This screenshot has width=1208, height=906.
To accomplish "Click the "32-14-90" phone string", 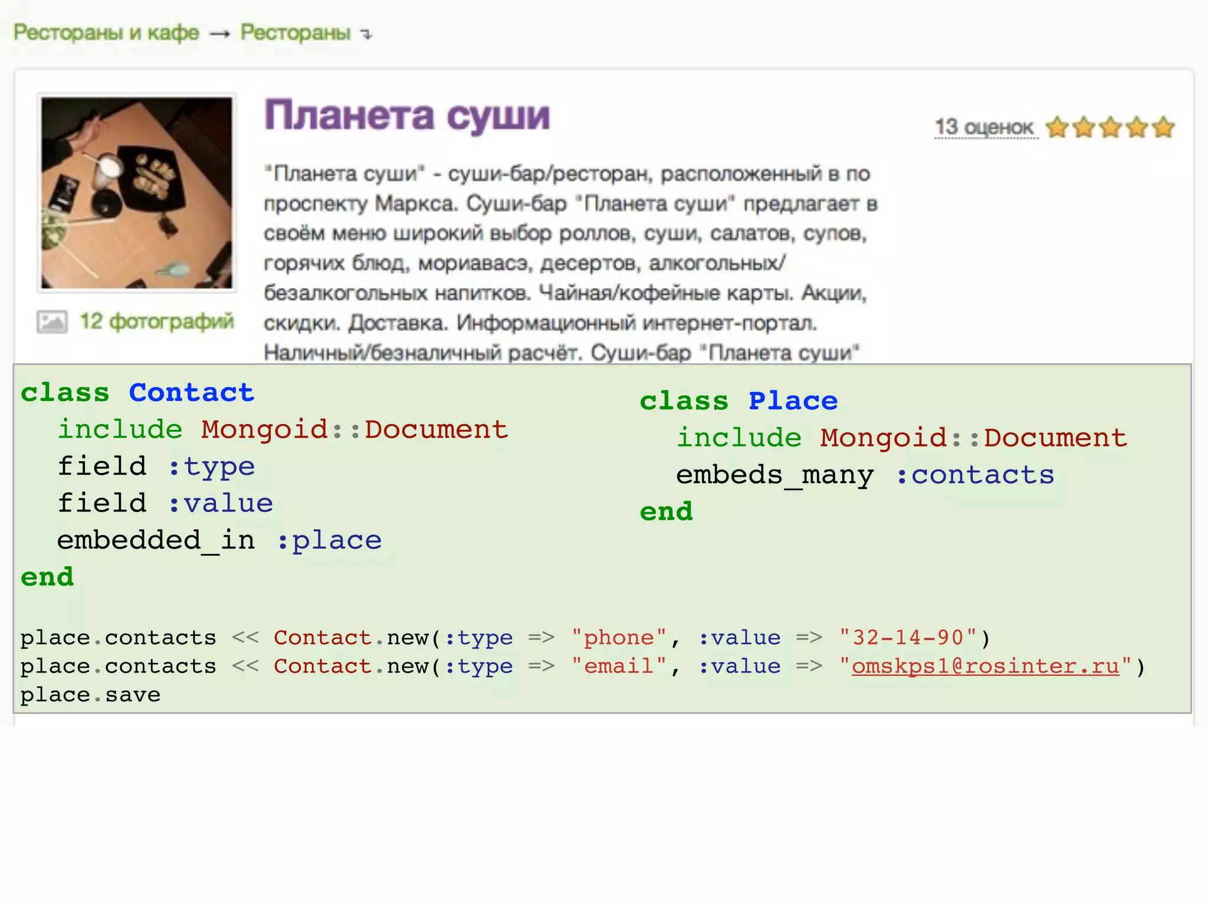I will click(x=908, y=638).
